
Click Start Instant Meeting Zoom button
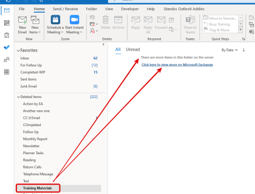tap(74, 25)
